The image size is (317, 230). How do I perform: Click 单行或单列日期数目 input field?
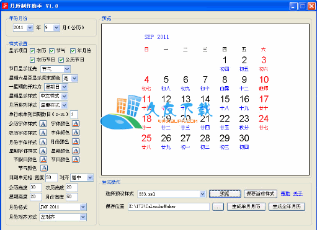(x=74, y=114)
